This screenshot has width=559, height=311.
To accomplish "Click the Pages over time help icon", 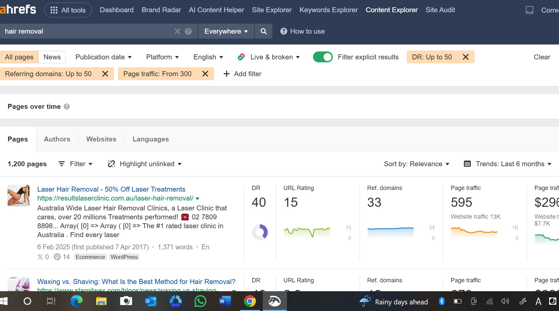I will (x=67, y=107).
